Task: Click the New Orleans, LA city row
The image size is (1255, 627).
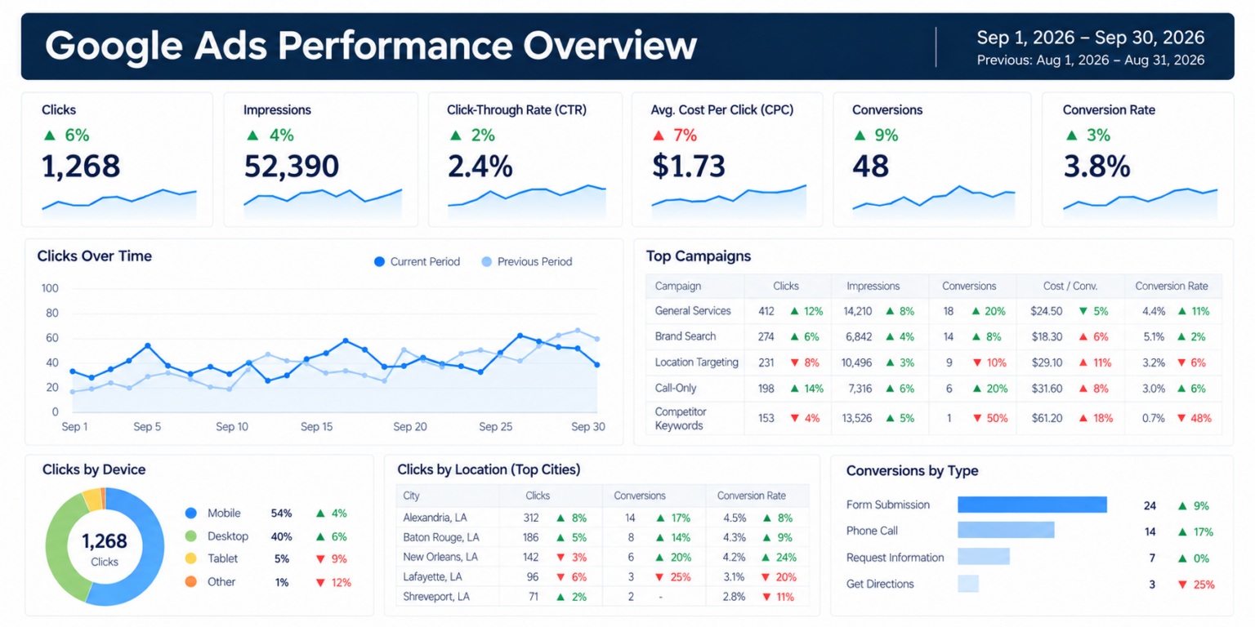Action: [x=603, y=558]
